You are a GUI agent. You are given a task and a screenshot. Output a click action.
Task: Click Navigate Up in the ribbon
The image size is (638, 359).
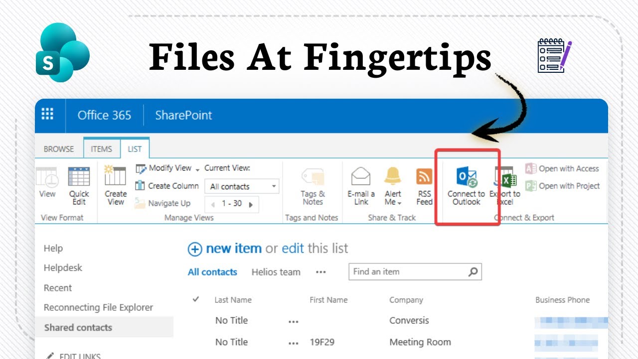coord(163,203)
